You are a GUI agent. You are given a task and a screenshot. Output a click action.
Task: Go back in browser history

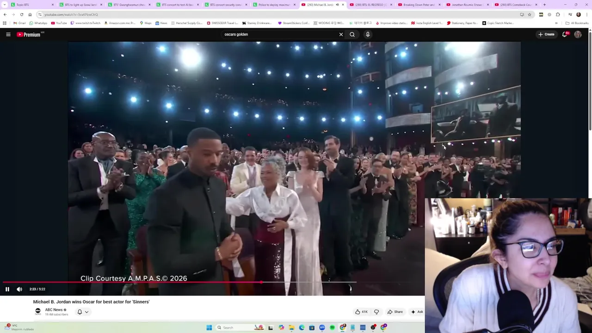5,14
